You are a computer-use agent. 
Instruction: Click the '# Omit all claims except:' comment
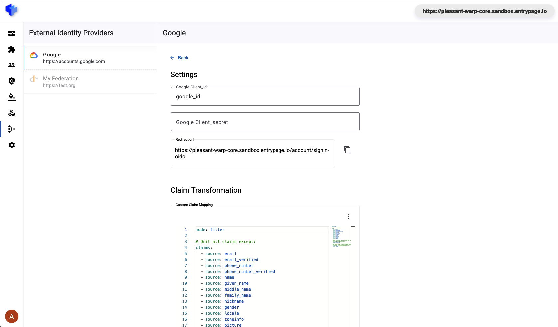(226, 242)
